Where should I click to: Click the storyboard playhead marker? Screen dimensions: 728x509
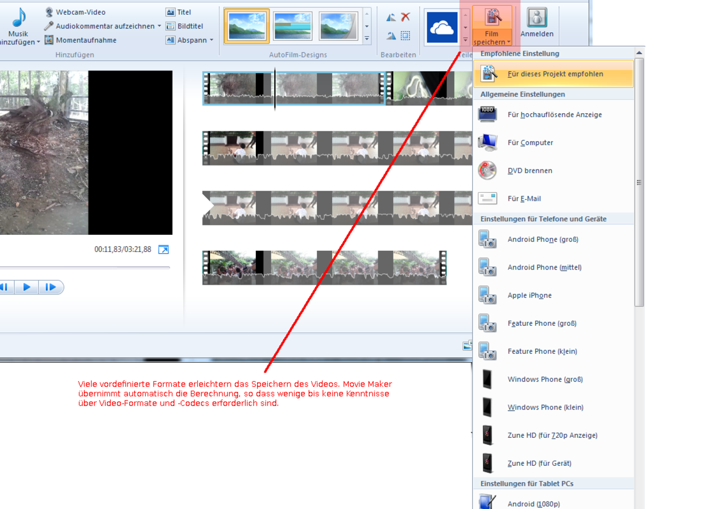point(275,89)
